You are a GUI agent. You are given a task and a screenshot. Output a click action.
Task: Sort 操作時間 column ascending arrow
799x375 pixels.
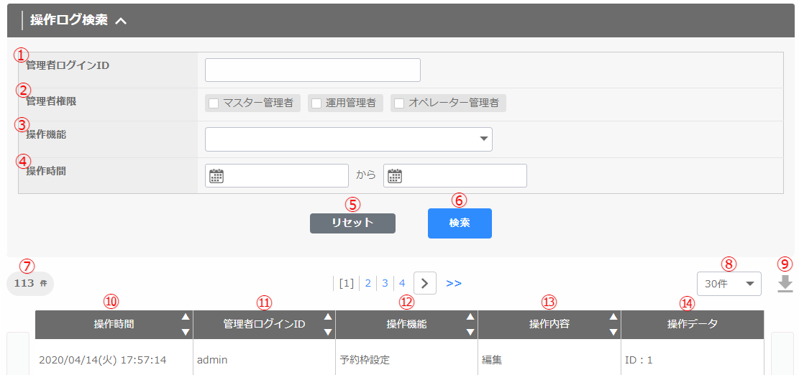[186, 317]
